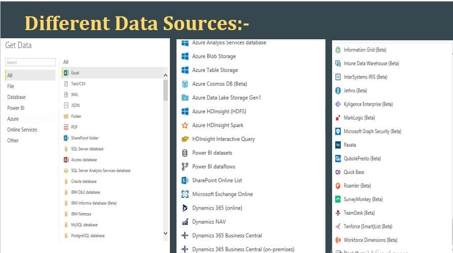Screen dimensions: 453x253
Task: Click the scroll up arrow of the list
Action: coord(166,75)
